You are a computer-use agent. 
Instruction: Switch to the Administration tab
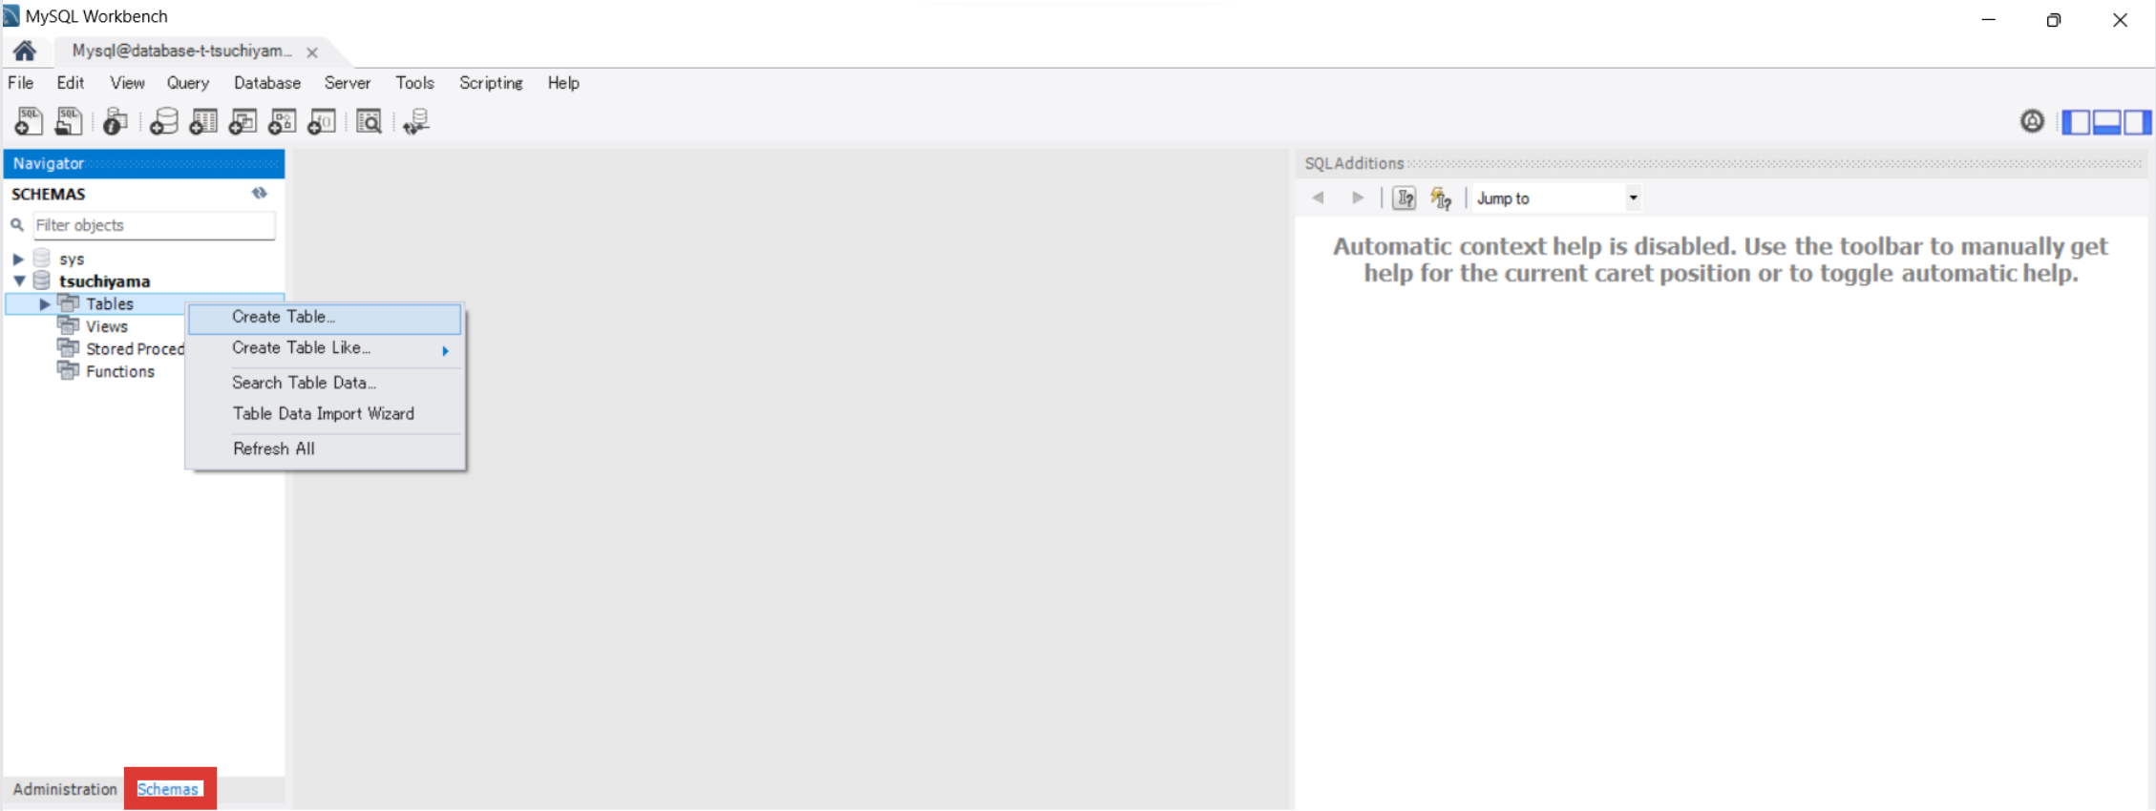click(x=65, y=789)
